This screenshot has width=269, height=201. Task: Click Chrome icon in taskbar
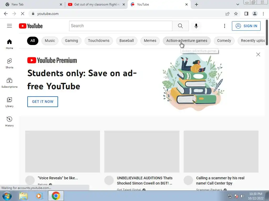[56, 196]
